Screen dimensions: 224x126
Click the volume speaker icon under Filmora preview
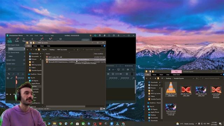(x=128, y=70)
